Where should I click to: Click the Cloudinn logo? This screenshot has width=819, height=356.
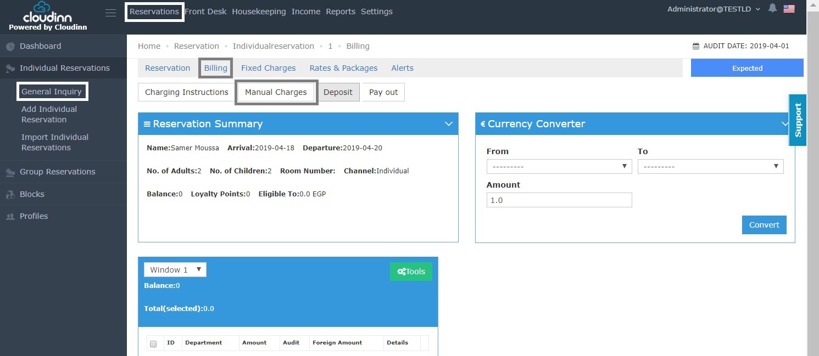(48, 15)
